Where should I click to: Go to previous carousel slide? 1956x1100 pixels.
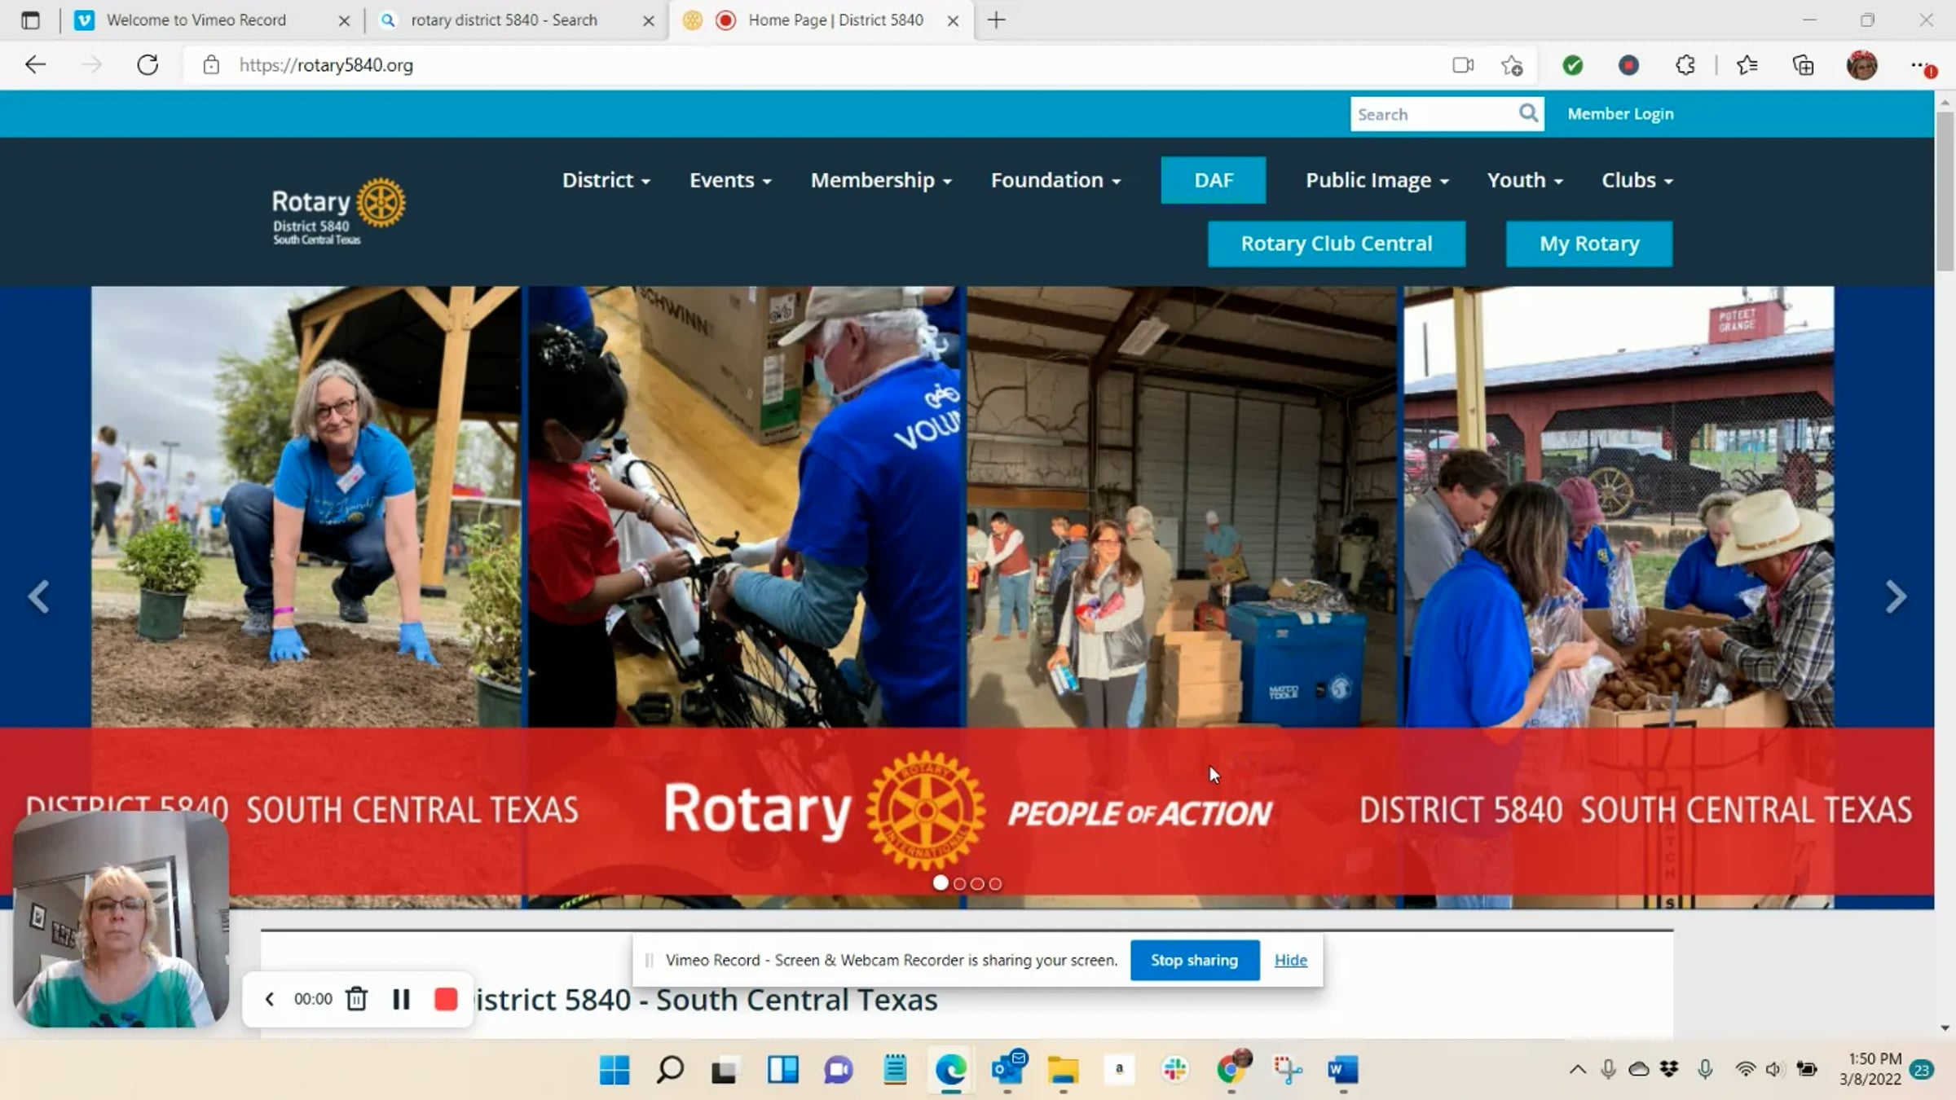(x=38, y=596)
